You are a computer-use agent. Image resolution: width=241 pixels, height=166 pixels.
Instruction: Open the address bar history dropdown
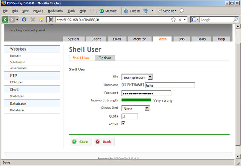point(185,20)
